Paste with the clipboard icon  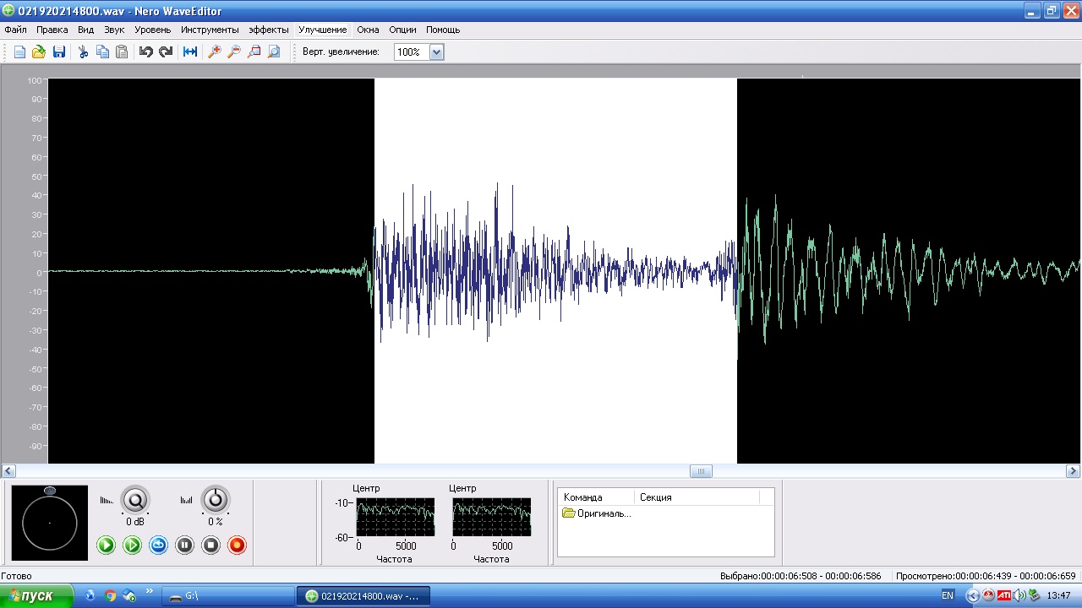[x=122, y=52]
